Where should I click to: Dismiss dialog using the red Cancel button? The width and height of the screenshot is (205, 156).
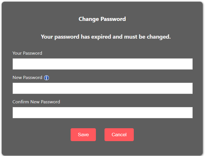click(x=119, y=135)
